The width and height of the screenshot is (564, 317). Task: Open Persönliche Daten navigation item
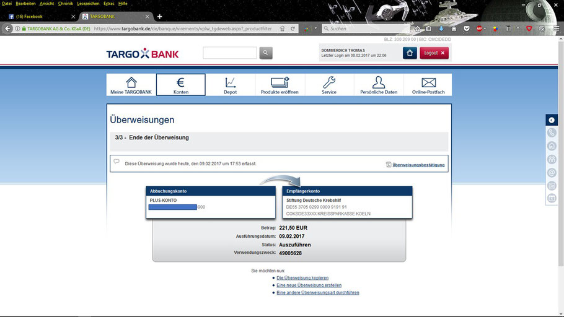tap(379, 85)
